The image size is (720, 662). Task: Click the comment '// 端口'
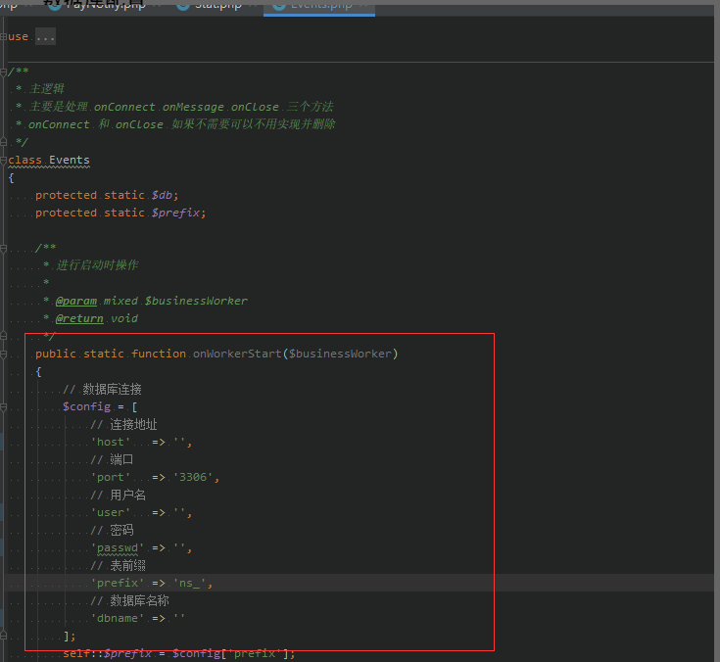(112, 459)
